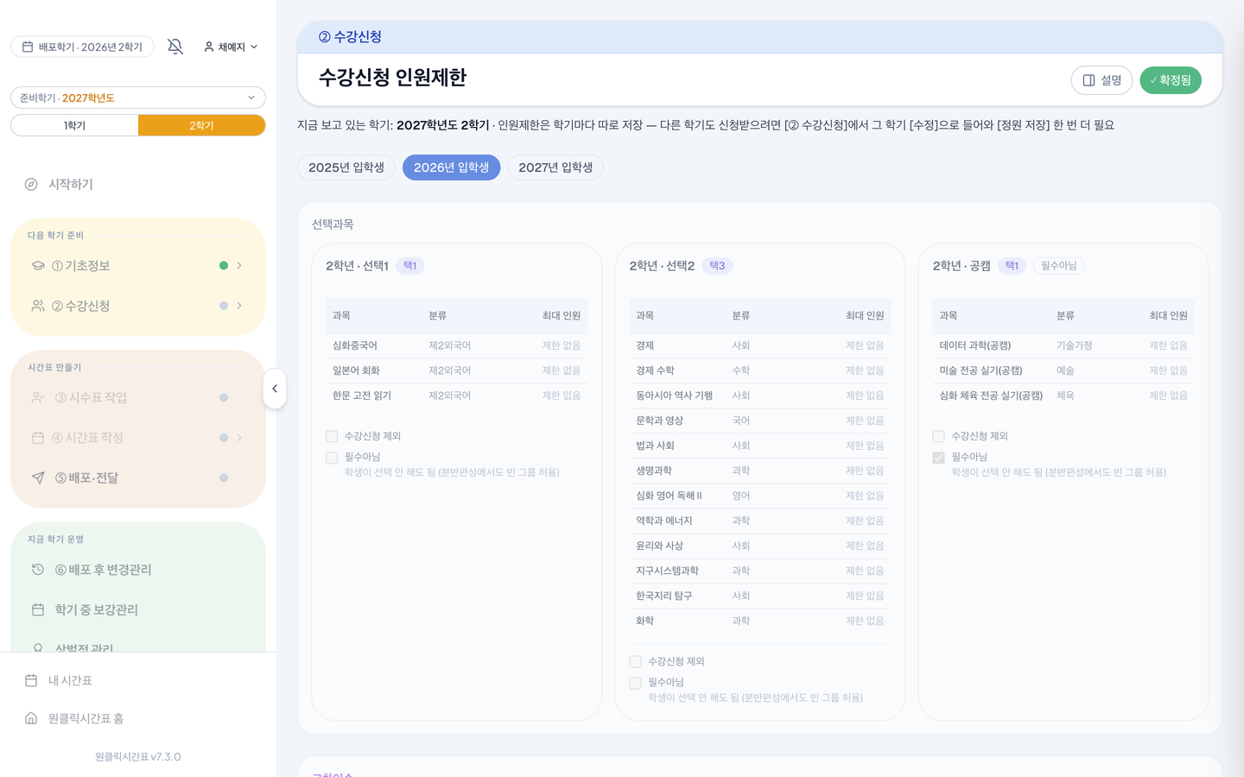
Task: Uncheck 필수아님 under 2학년·공캠
Action: coord(938,458)
